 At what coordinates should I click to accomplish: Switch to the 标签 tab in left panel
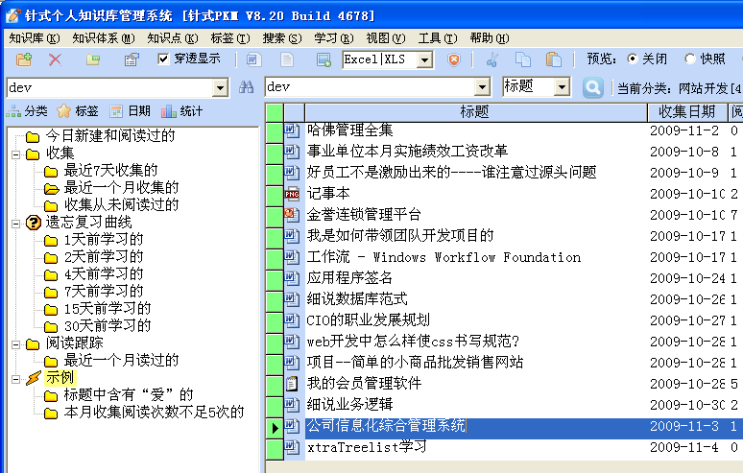click(77, 111)
